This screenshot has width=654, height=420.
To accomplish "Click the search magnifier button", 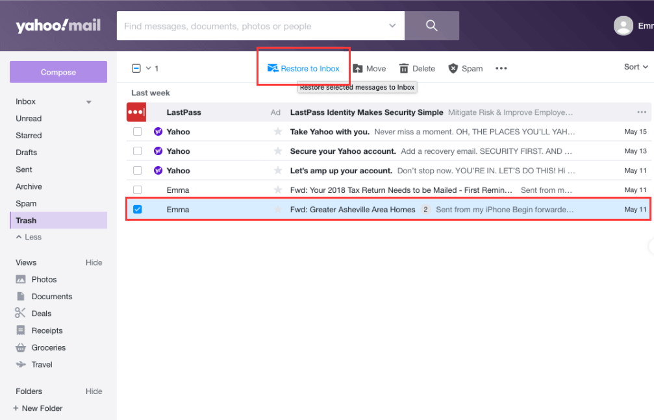I will point(431,26).
